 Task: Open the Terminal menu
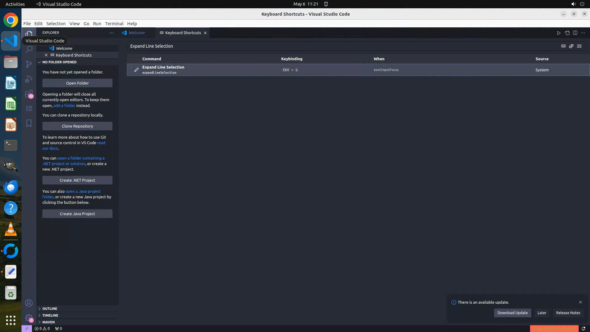[114, 24]
